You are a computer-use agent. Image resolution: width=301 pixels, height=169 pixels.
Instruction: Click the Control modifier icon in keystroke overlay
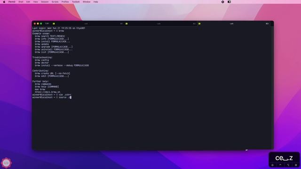280,165
